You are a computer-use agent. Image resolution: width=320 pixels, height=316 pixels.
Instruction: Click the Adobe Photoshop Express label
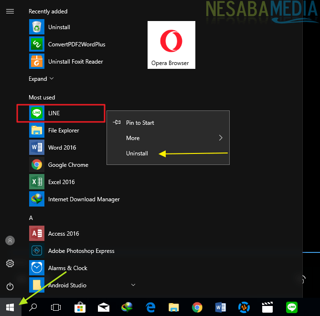[81, 251]
